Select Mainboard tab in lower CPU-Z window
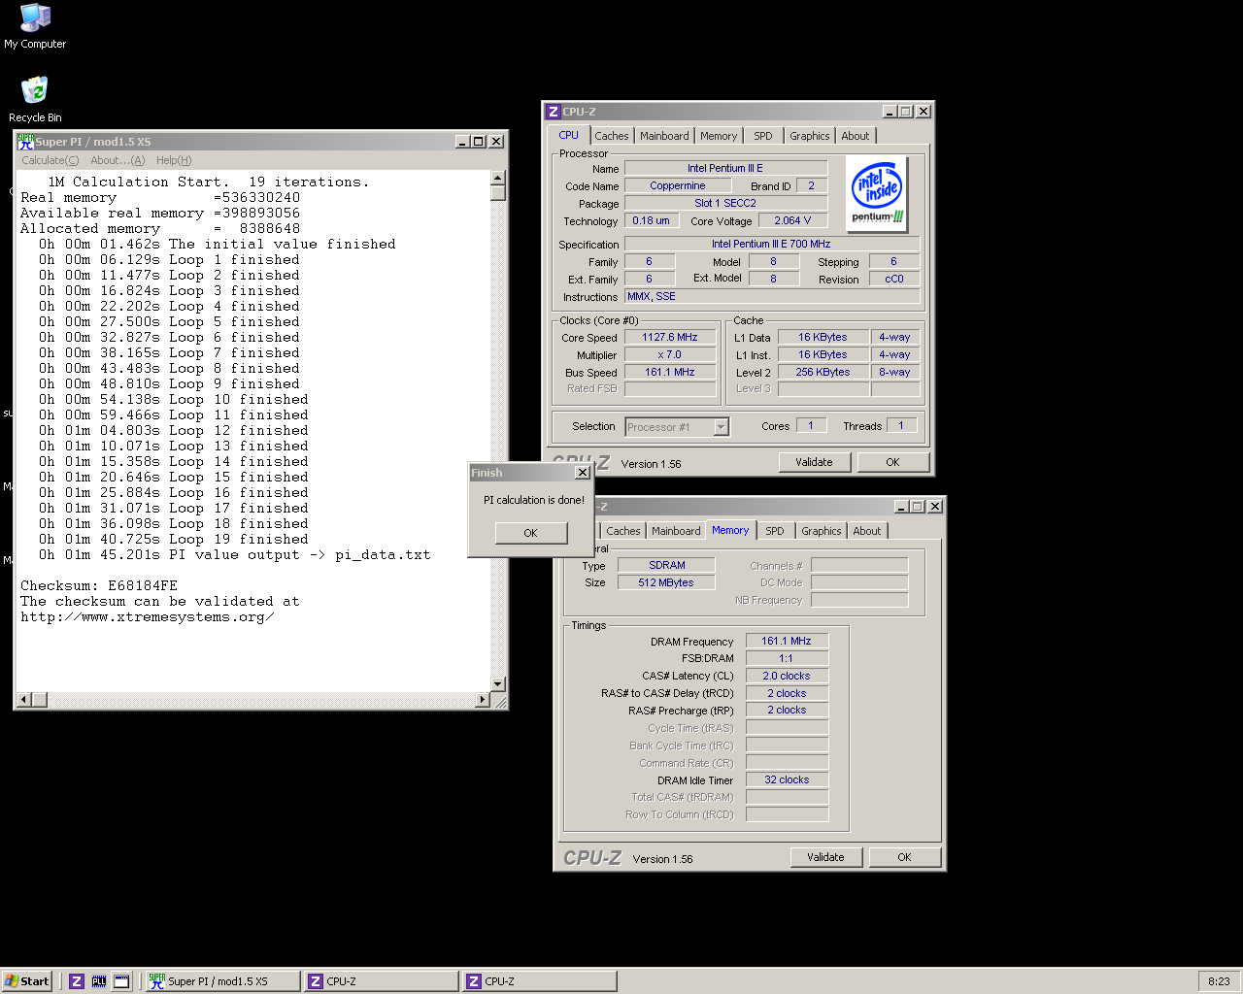 tap(676, 531)
